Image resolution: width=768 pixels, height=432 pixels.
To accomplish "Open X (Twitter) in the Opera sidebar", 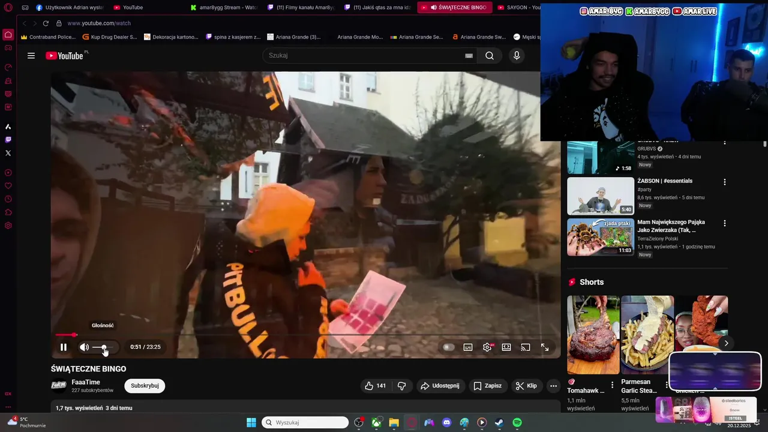I will point(8,153).
